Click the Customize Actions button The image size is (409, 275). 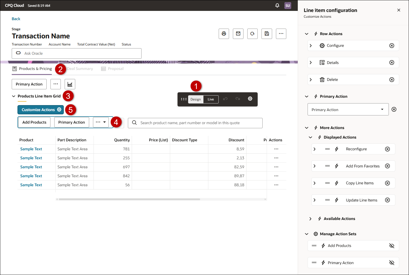40,109
